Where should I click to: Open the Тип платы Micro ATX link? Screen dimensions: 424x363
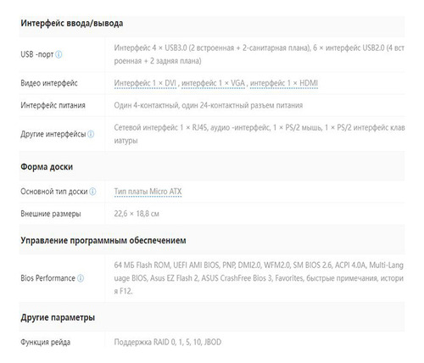coord(148,192)
